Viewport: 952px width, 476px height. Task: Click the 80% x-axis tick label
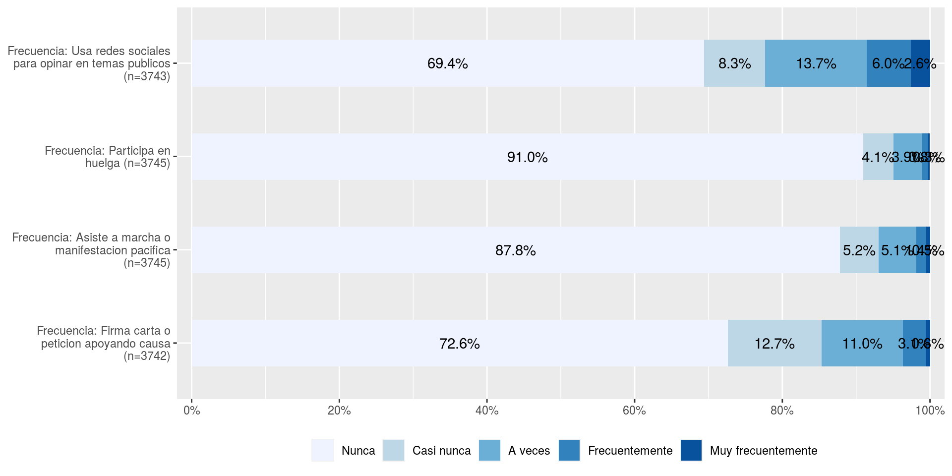pos(782,411)
